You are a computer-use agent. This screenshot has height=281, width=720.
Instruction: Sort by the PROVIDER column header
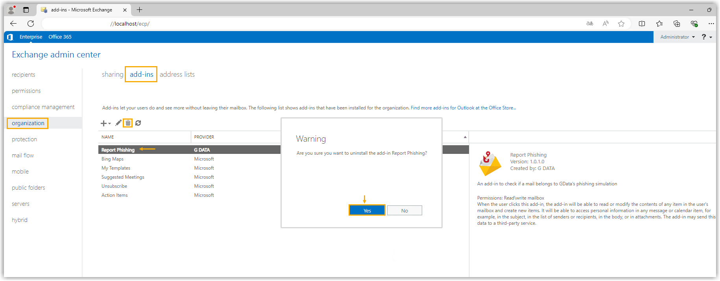(204, 137)
